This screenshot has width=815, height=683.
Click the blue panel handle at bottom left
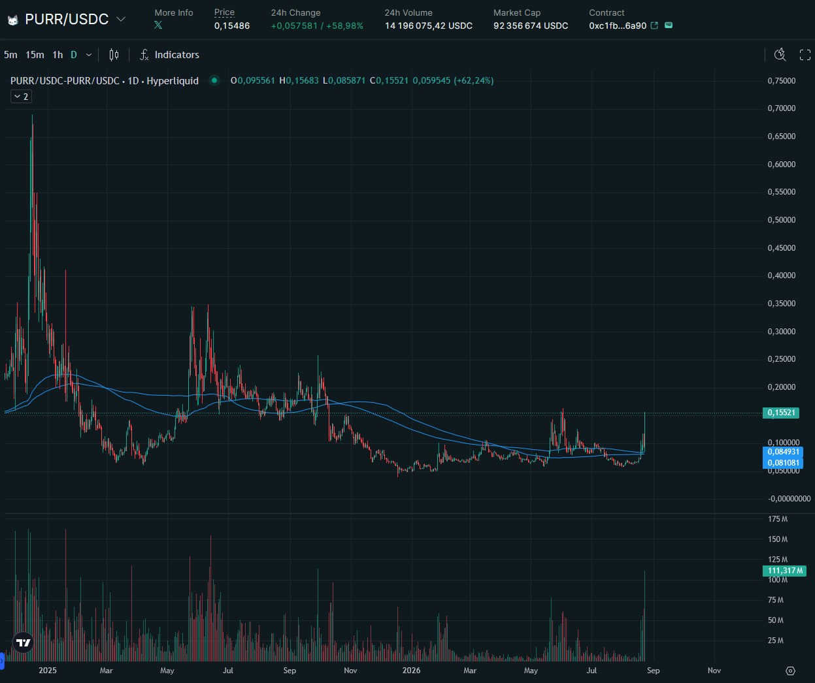2,661
